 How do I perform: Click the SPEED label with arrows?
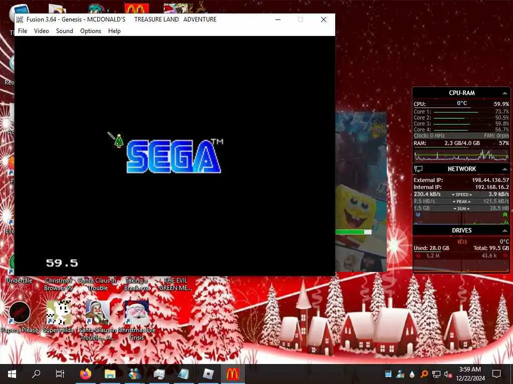[461, 194]
